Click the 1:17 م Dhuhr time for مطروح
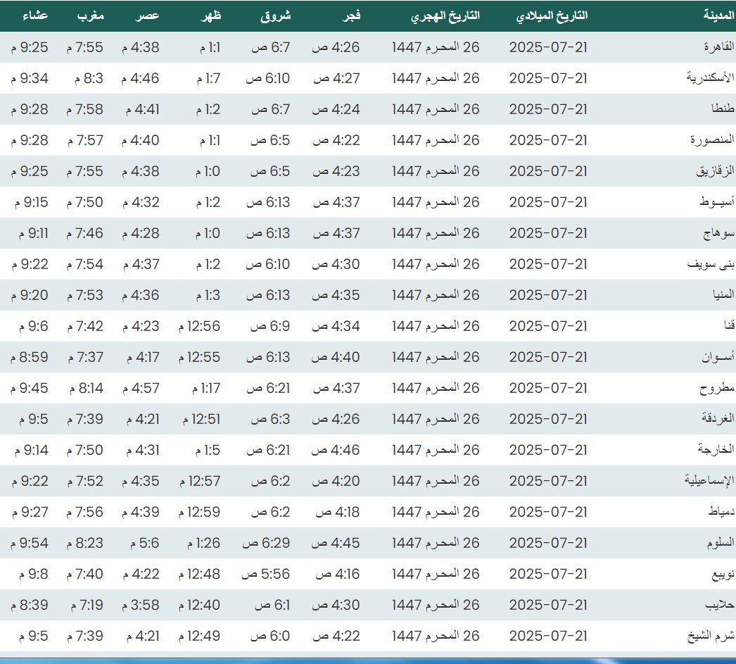 click(206, 388)
